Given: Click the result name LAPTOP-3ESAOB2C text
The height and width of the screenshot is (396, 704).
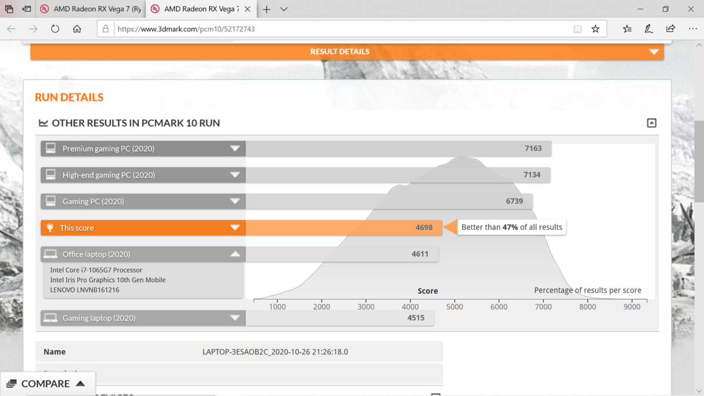Looking at the screenshot, I should coord(275,352).
